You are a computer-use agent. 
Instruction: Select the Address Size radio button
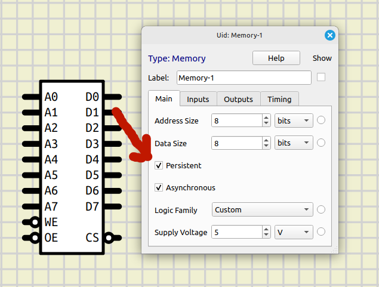[321, 121]
